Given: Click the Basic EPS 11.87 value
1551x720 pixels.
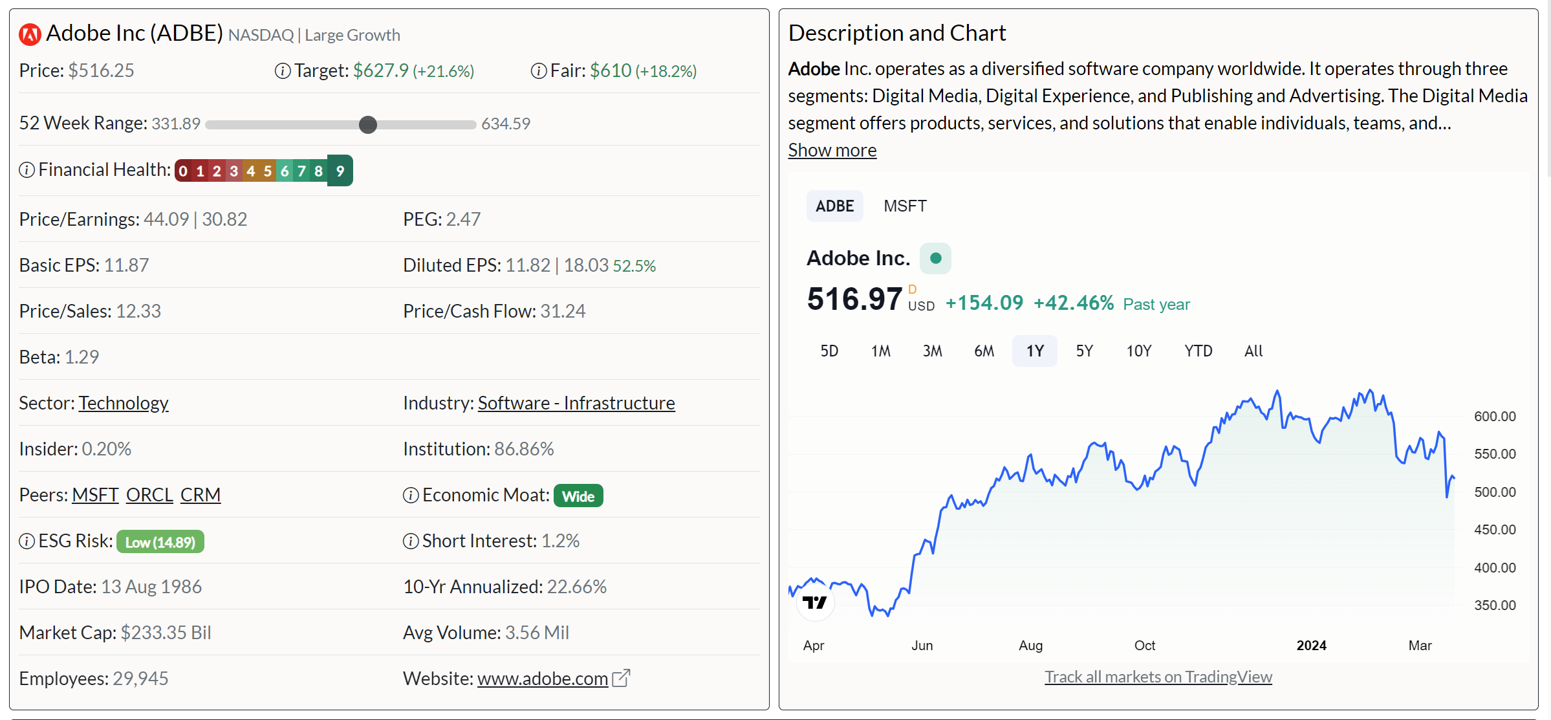Looking at the screenshot, I should point(126,265).
